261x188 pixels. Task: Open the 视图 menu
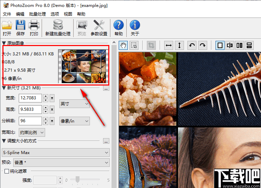pyautogui.click(x=68, y=14)
